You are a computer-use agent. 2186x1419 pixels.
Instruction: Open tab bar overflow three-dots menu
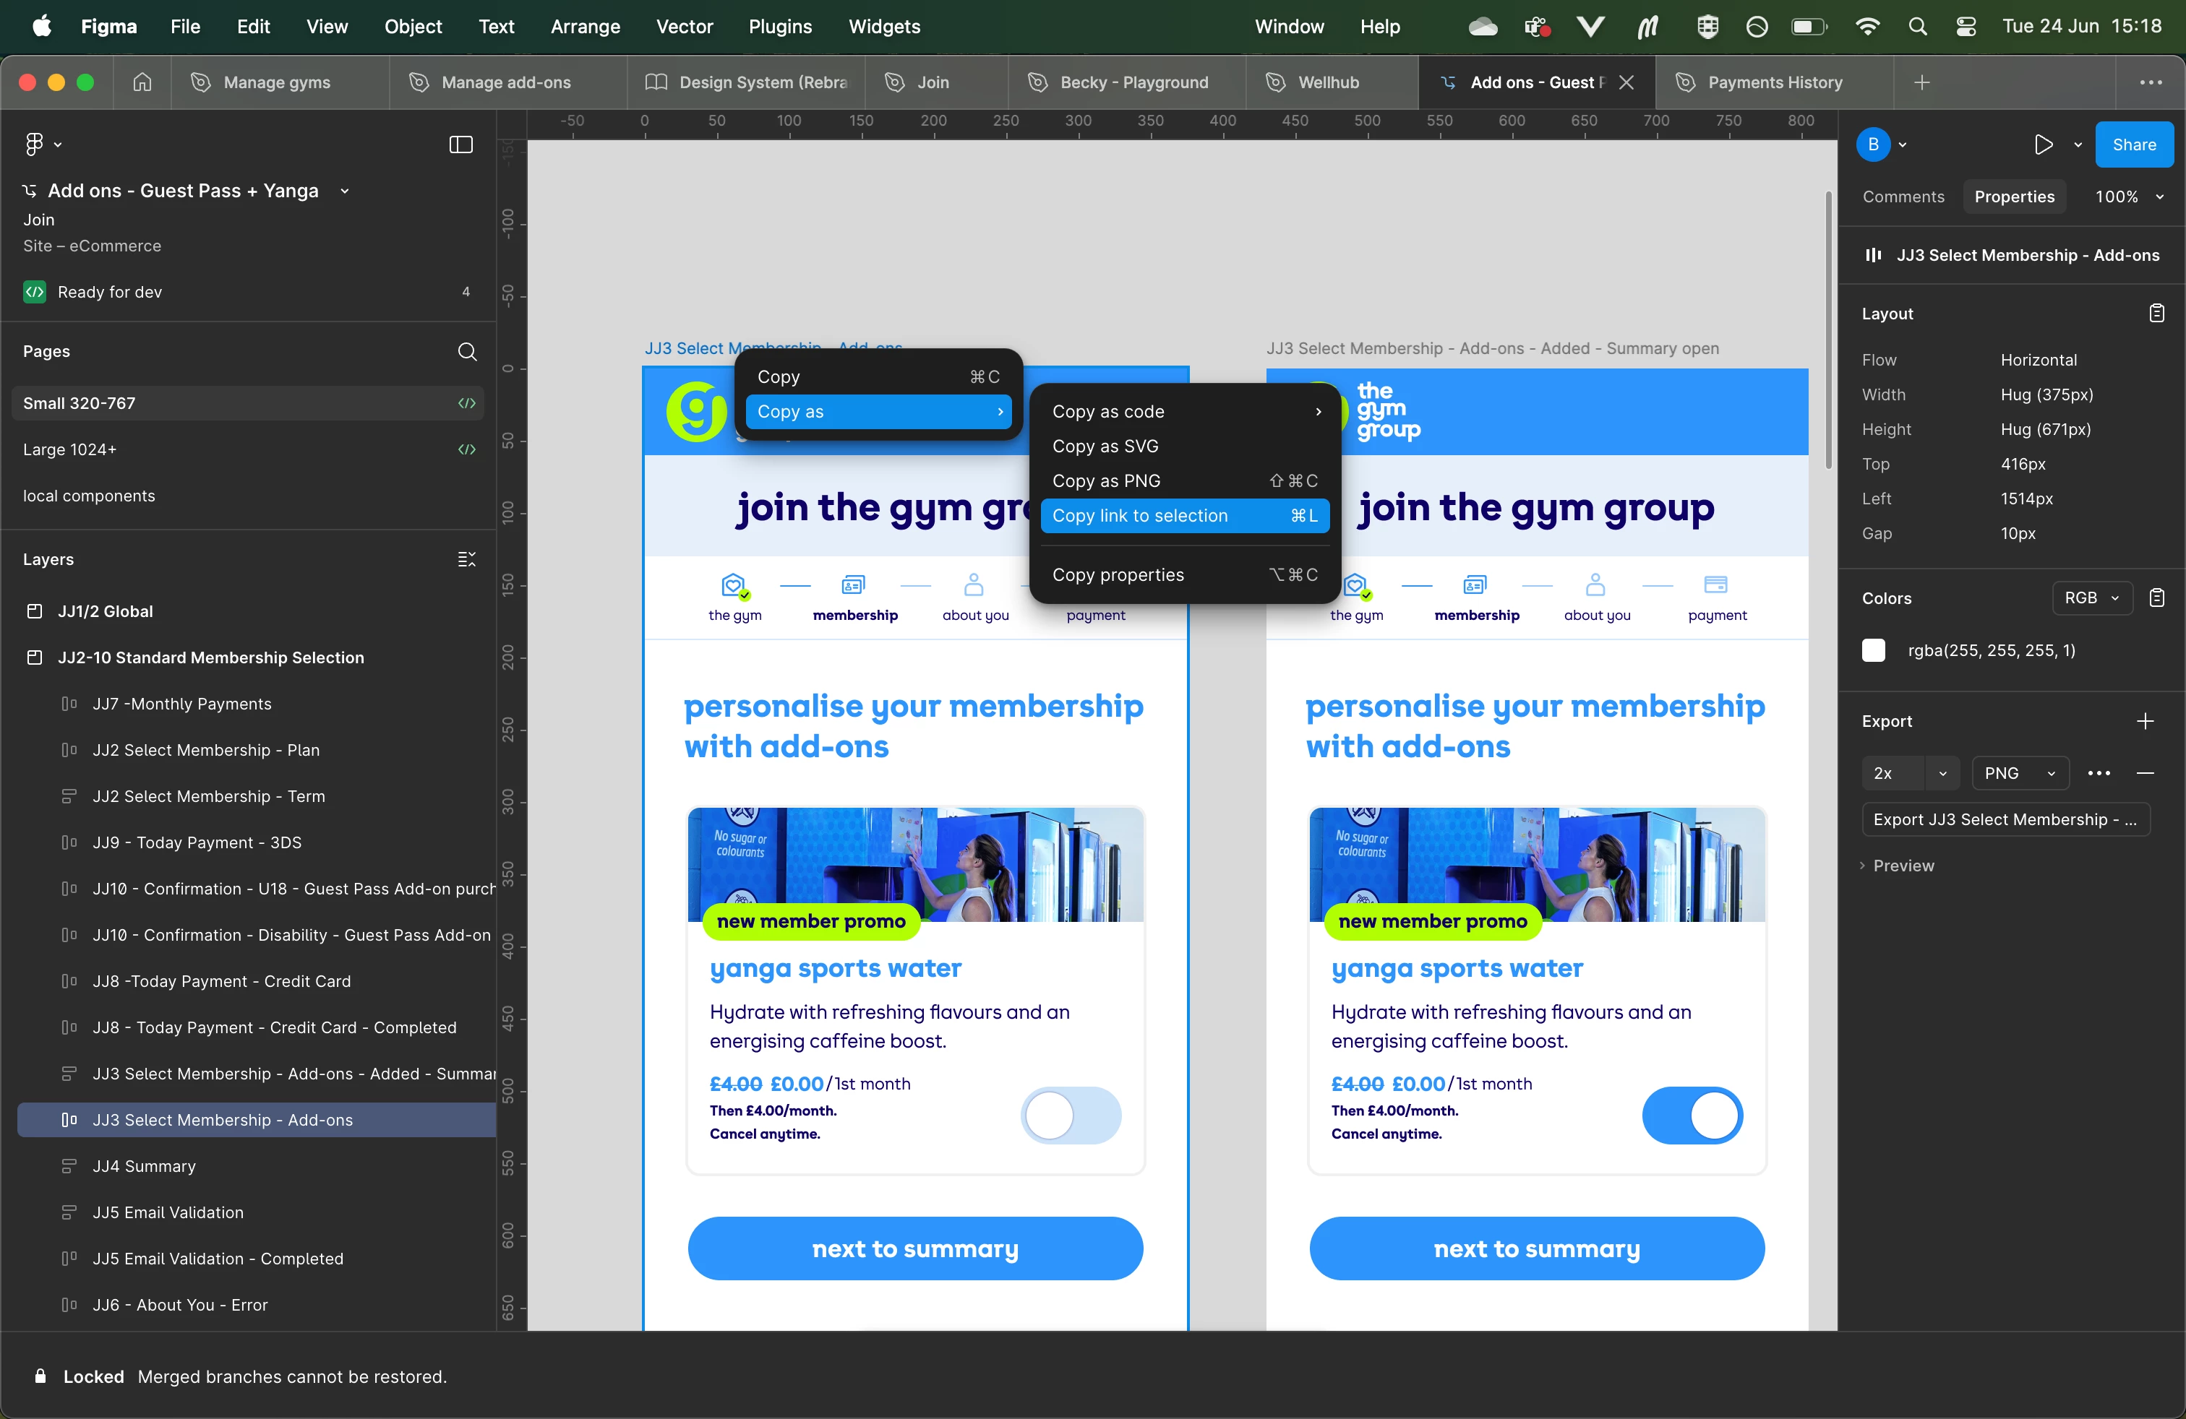tap(2150, 82)
